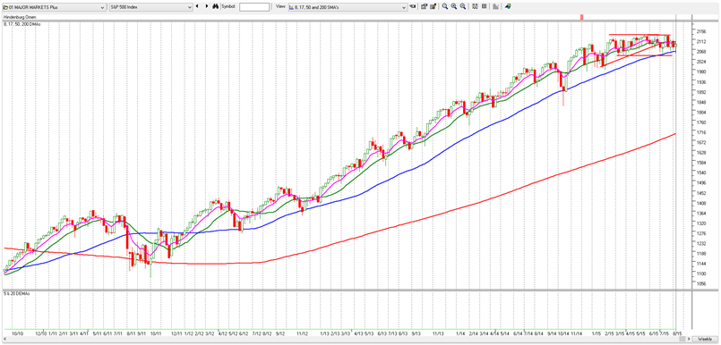Click the tile charts grid icon
Viewport: 721px width, 345px height.
click(475, 6)
